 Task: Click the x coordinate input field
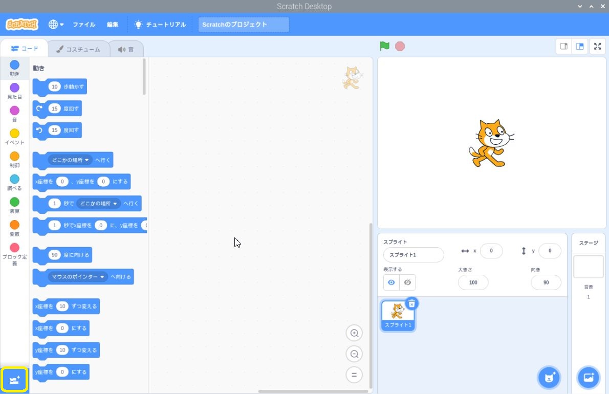[x=491, y=251]
